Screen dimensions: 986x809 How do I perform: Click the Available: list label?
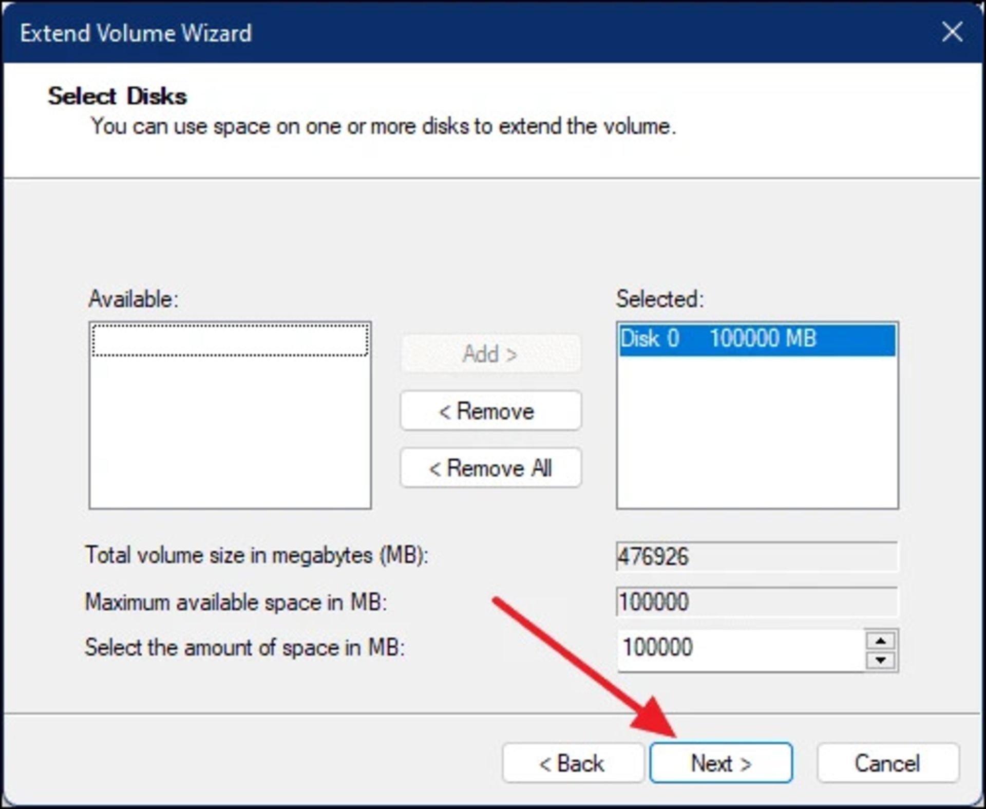click(133, 299)
